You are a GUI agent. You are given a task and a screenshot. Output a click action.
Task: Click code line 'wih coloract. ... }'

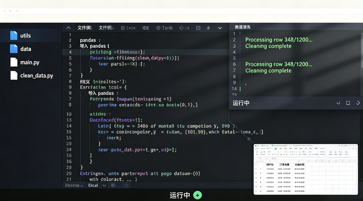pos(113,179)
